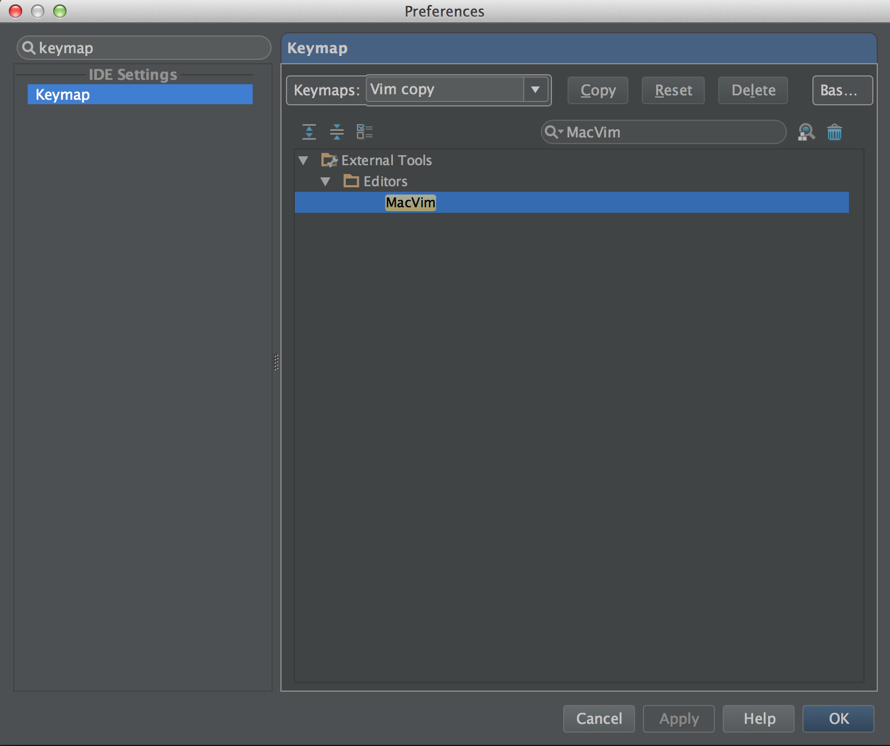The width and height of the screenshot is (890, 746).
Task: Click the green zoom window button
Action: pos(60,11)
